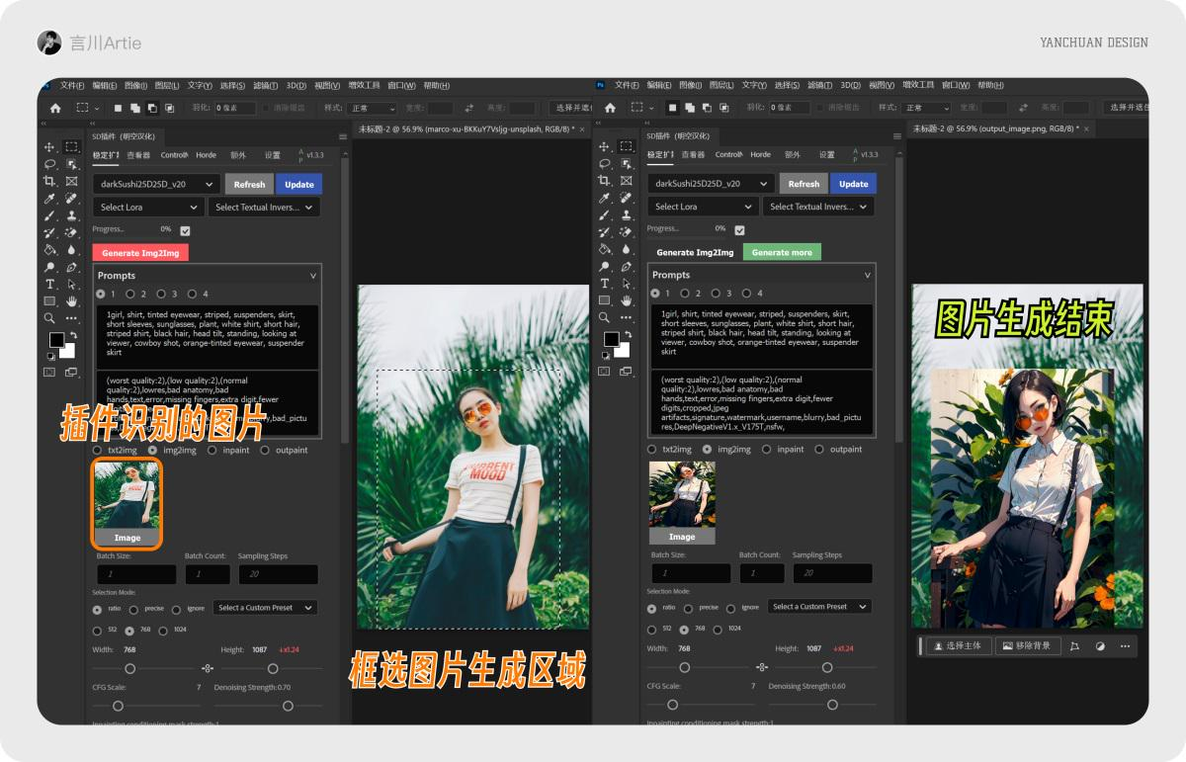Expand the Select a Custom Preset dropdown
Viewport: 1186px width, 762px height.
(265, 607)
